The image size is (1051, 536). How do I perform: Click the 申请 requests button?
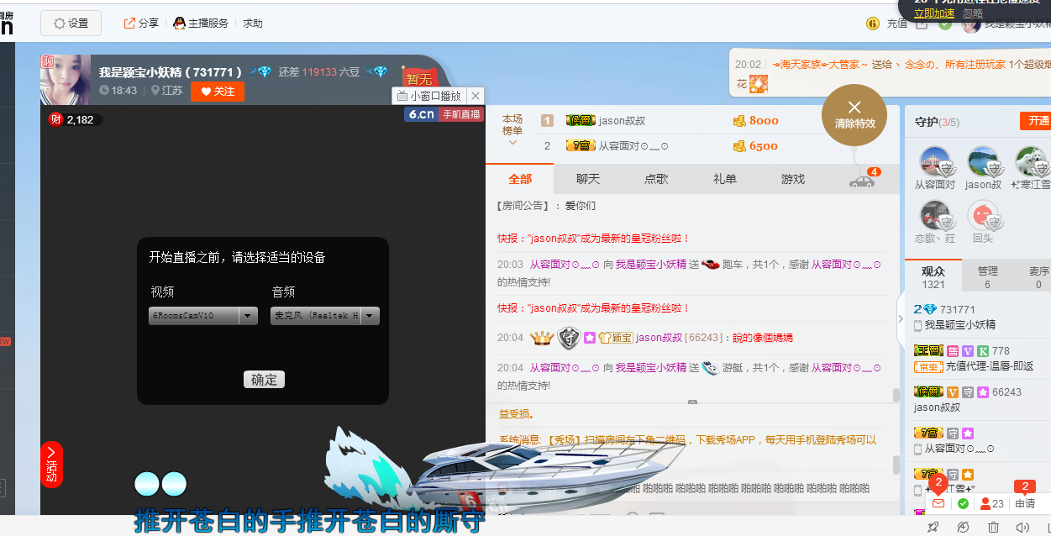1025,504
